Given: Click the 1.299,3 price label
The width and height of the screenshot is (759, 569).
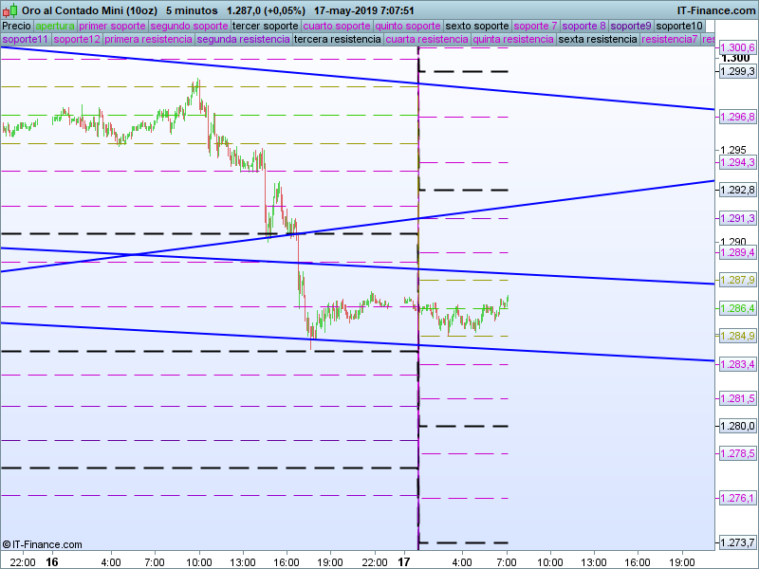Looking at the screenshot, I should coord(737,72).
